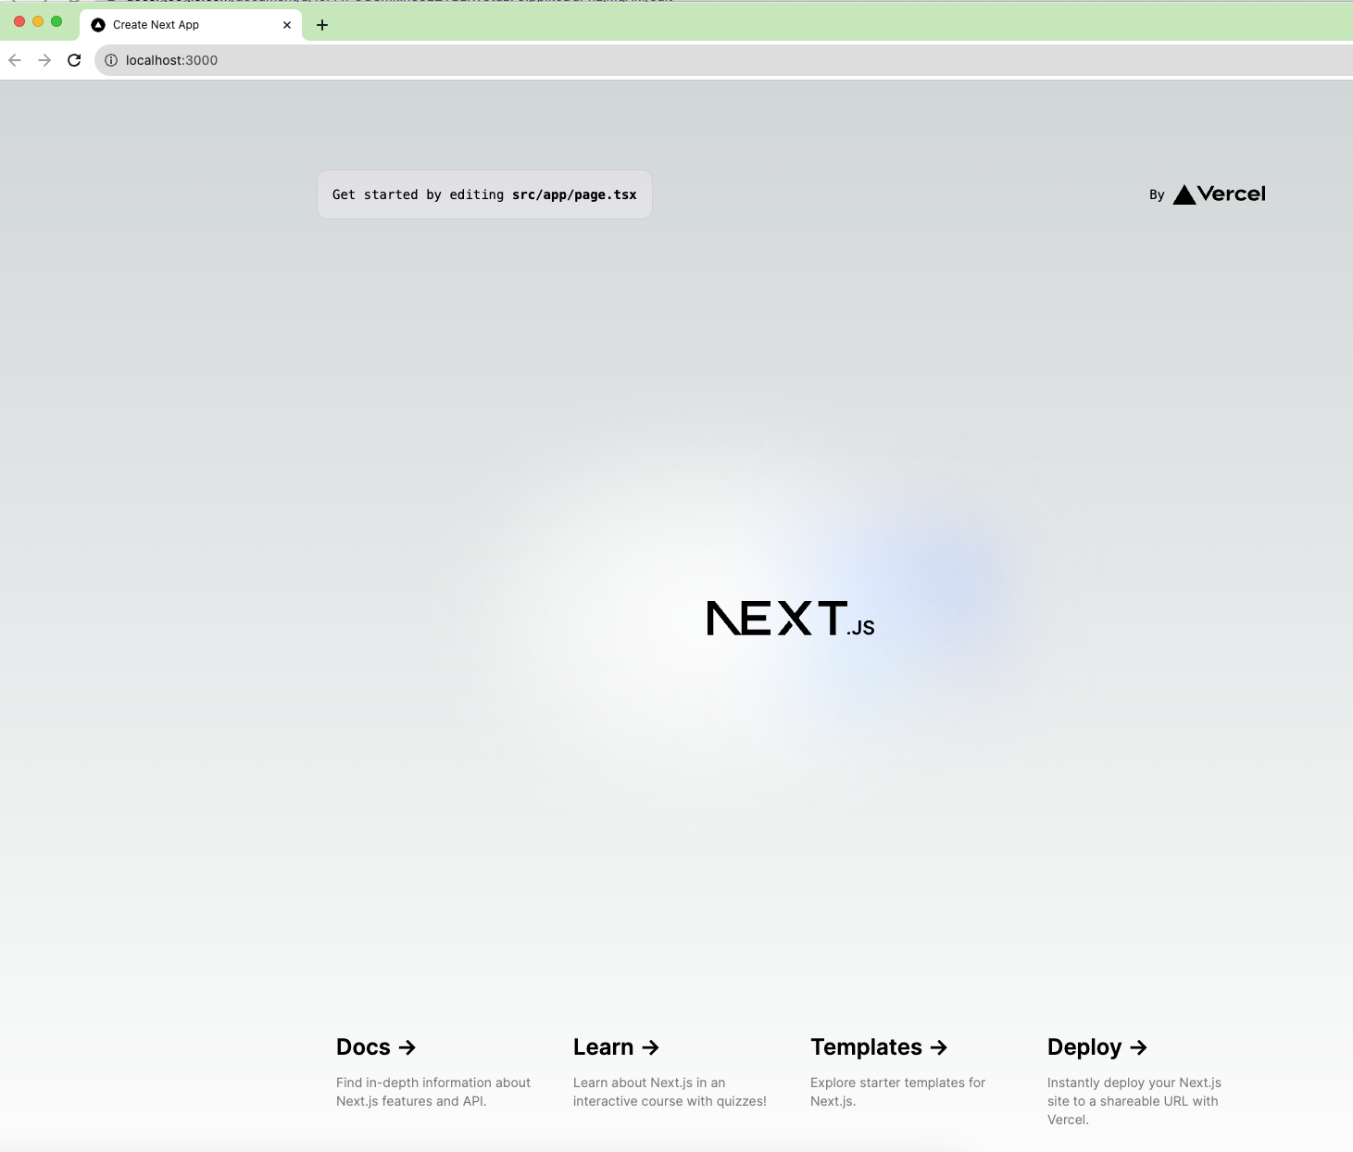Viewport: 1353px width, 1152px height.
Task: Click the yellow minimize window button
Action: (38, 21)
